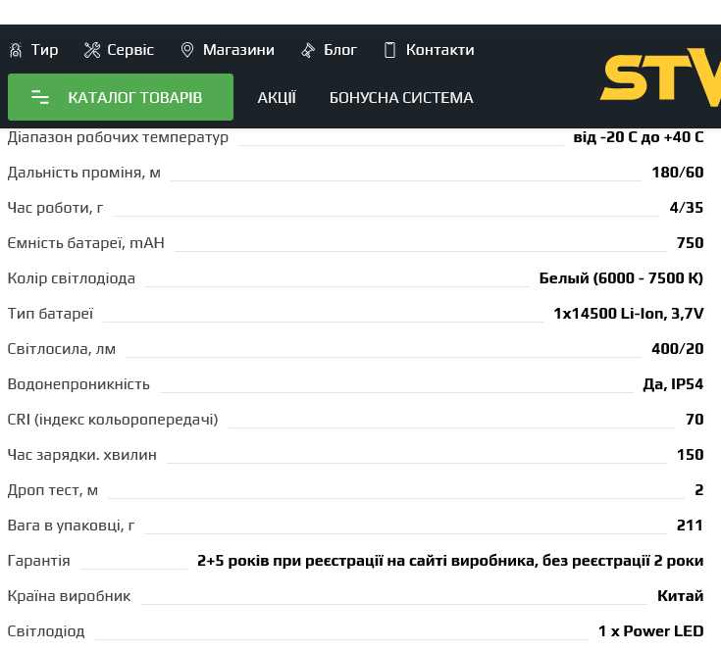
Task: Go to homepage via the STV logo
Action: pos(660,77)
